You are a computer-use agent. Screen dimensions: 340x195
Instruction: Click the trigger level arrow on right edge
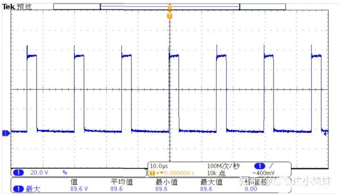325,134
